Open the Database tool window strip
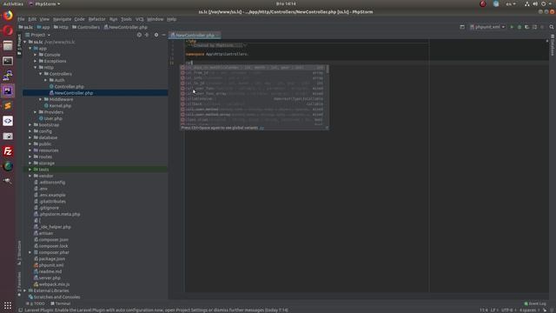The height and width of the screenshot is (313, 556). pos(553,45)
